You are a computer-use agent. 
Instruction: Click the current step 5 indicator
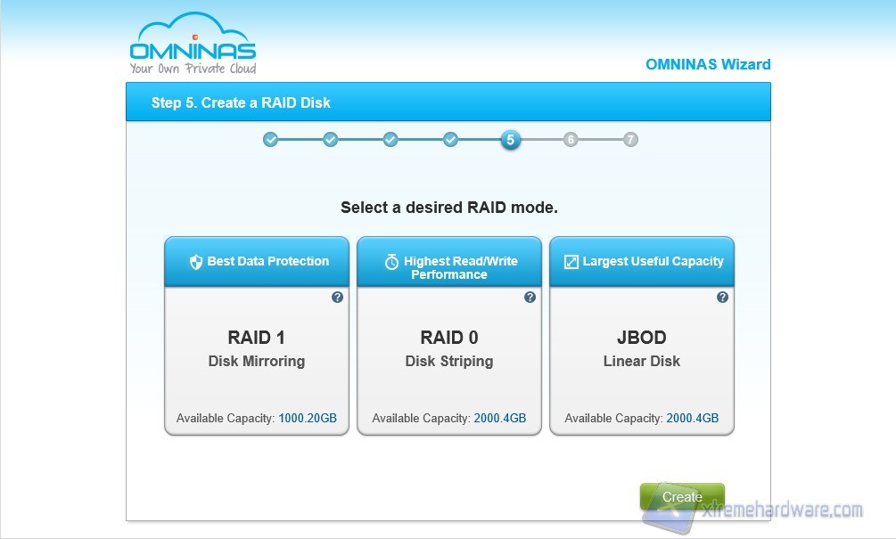tap(510, 140)
